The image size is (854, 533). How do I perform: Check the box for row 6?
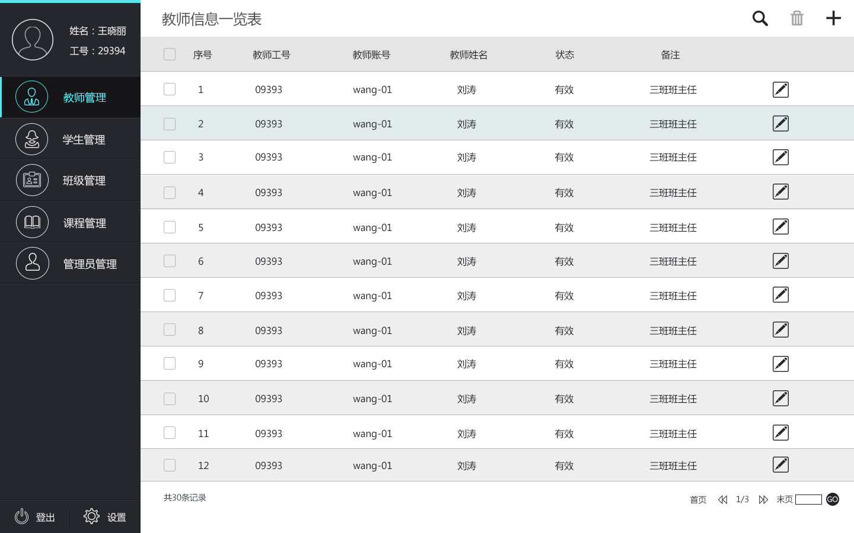pos(170,261)
